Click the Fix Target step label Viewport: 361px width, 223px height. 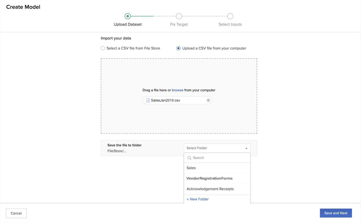tap(179, 24)
